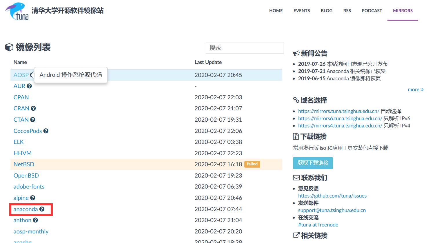This screenshot has width=437, height=243.
Task: Open the github.com/tuna/issues link
Action: pyautogui.click(x=332, y=196)
